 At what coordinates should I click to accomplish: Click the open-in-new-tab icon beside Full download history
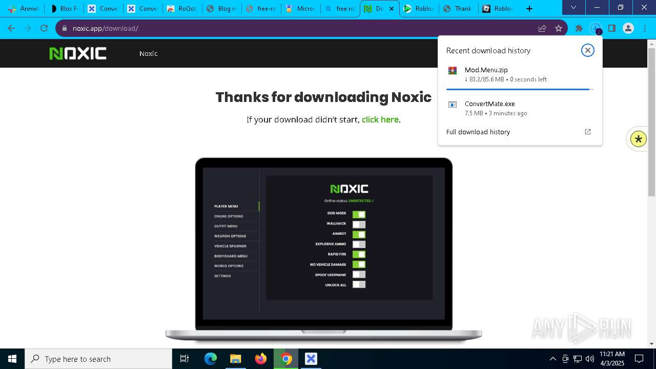[588, 132]
